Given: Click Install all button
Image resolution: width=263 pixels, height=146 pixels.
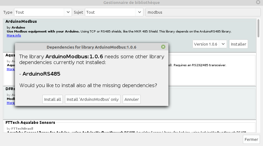Looking at the screenshot, I should [x=52, y=99].
